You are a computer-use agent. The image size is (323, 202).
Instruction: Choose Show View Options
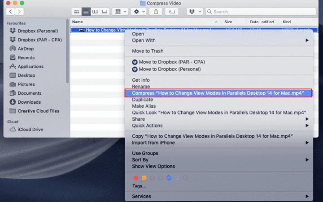[x=219, y=166]
